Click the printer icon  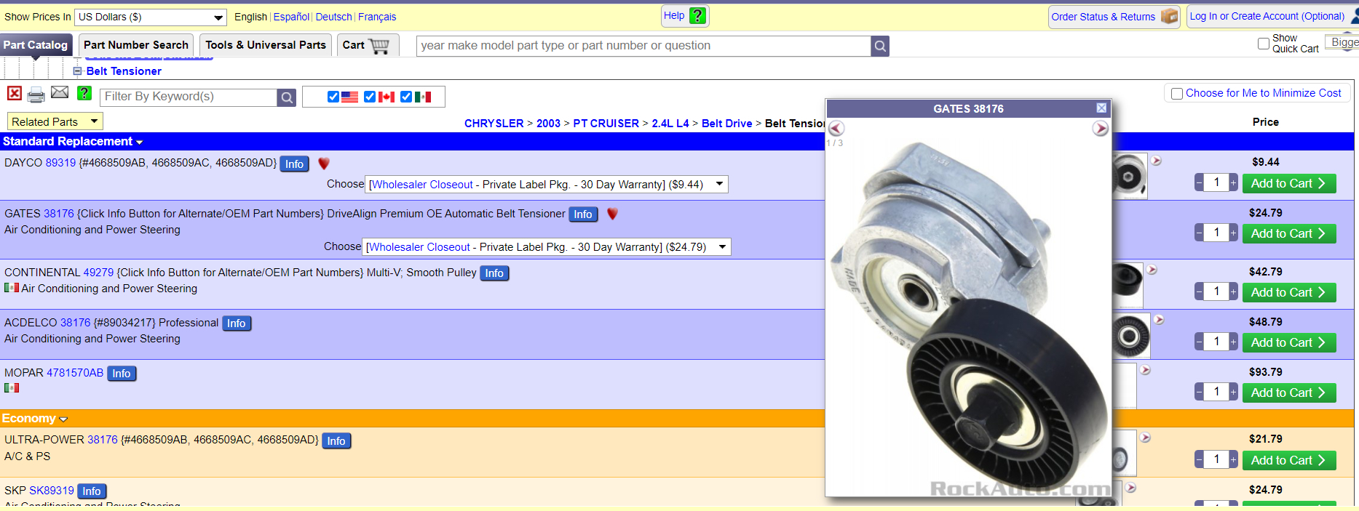(36, 94)
